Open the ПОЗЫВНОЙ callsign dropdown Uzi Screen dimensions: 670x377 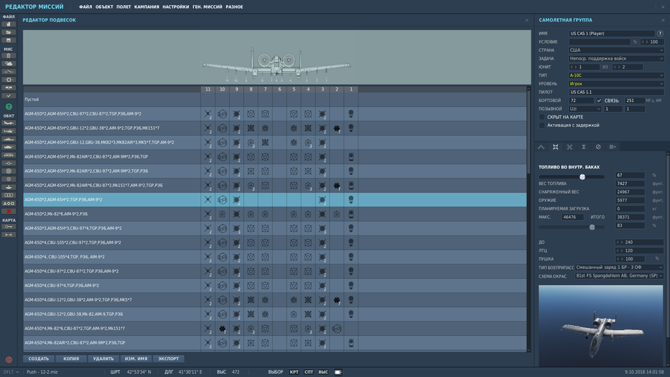pos(585,109)
